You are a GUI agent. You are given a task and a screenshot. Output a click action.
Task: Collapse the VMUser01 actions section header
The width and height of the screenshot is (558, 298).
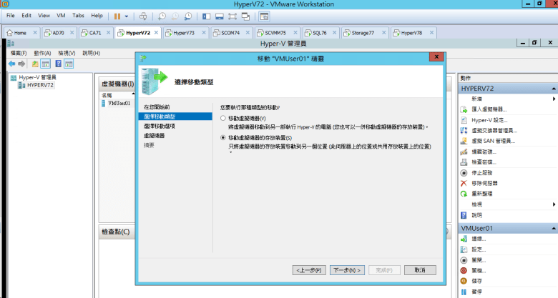554,228
